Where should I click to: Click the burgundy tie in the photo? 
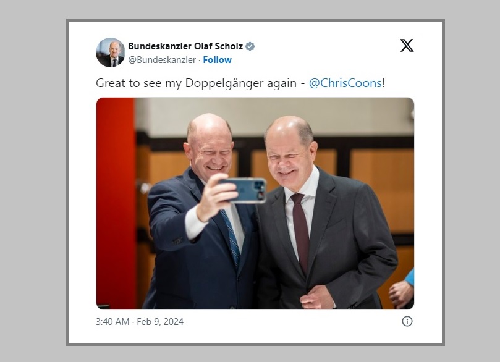pyautogui.click(x=301, y=230)
